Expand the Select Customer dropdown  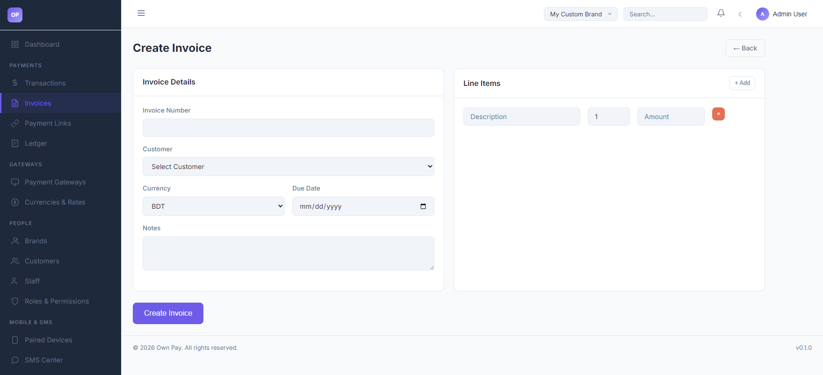[289, 167]
